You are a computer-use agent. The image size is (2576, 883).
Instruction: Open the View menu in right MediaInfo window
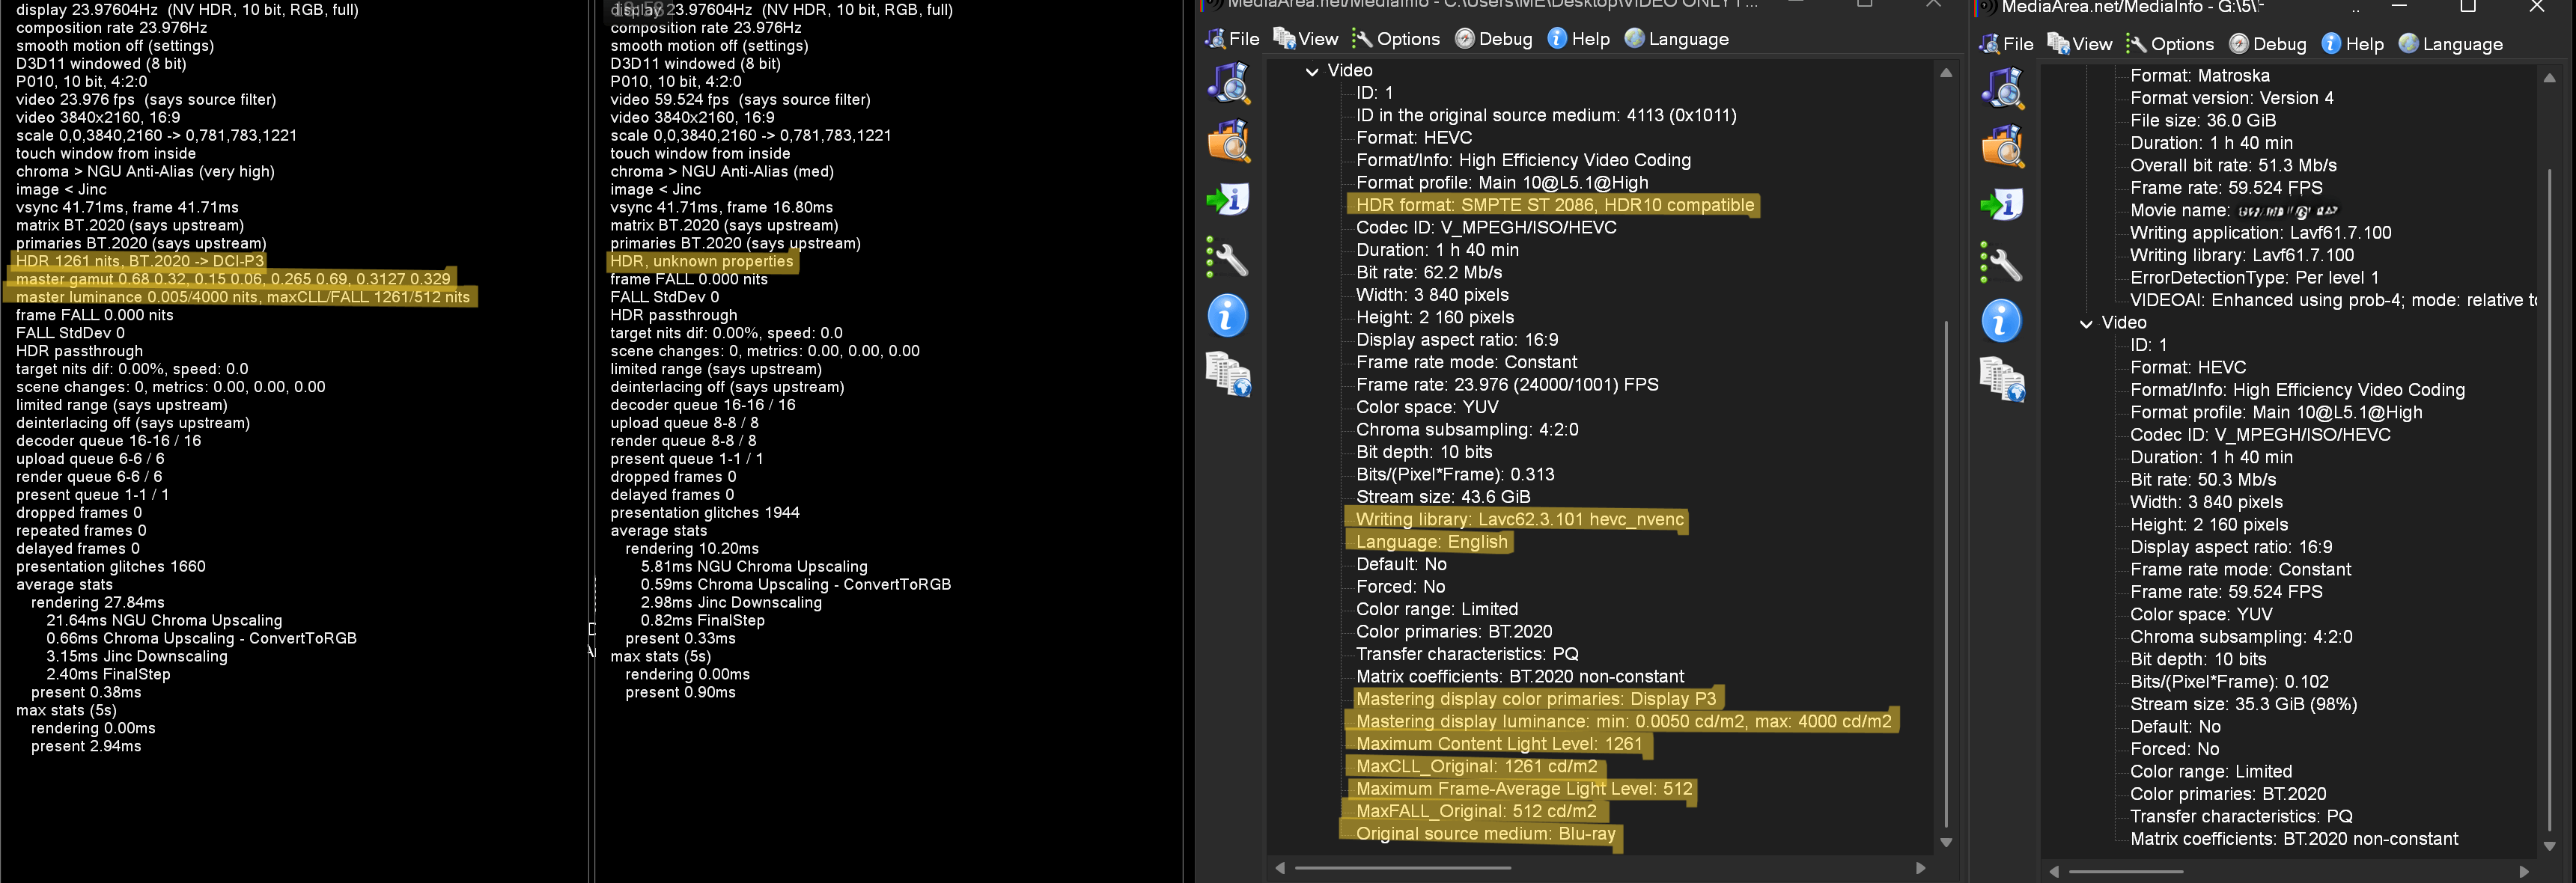point(2079,44)
